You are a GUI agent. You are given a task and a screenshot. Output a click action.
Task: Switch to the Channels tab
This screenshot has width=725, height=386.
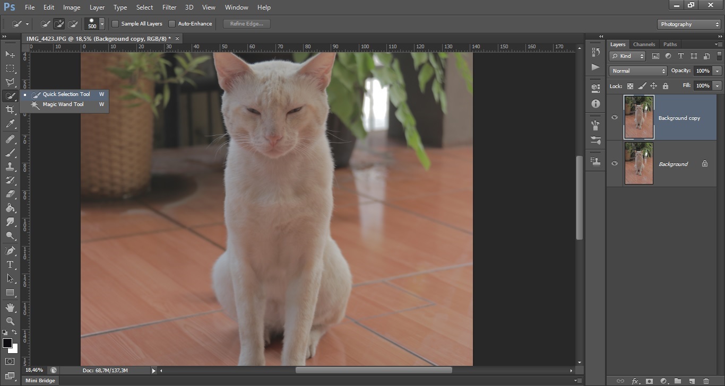[644, 45]
